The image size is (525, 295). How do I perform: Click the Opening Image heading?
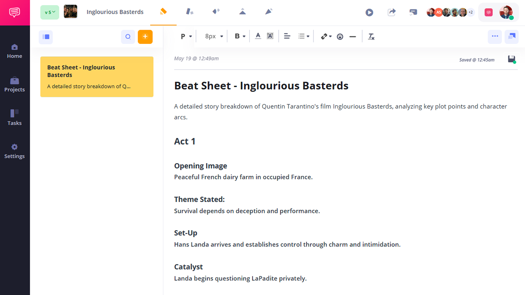pyautogui.click(x=200, y=166)
